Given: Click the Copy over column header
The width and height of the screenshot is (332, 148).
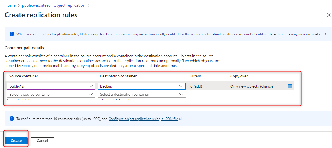Looking at the screenshot, I should pos(239,76).
